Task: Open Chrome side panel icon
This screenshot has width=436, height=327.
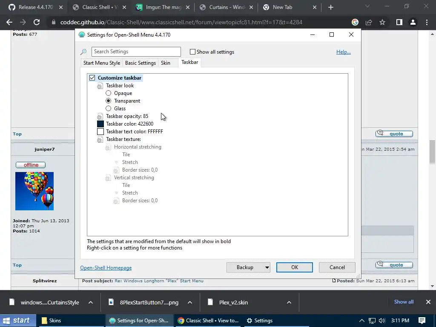Action: (399, 22)
